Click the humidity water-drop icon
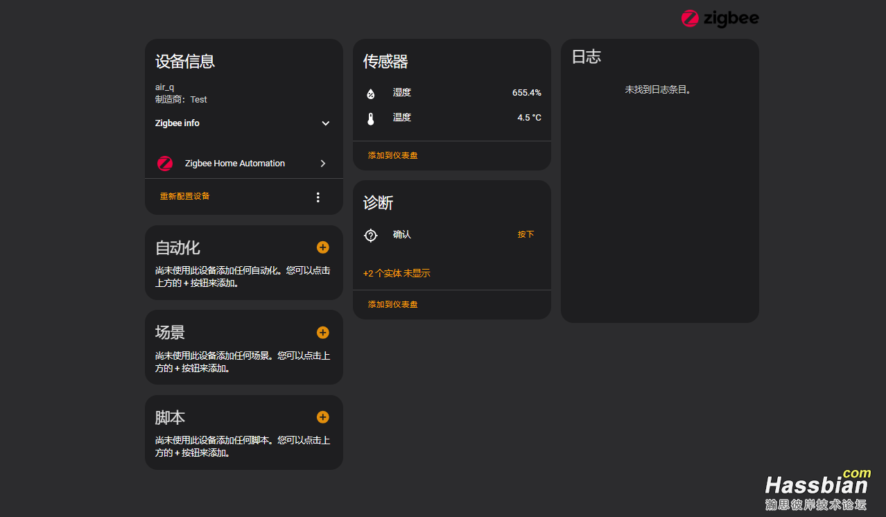The width and height of the screenshot is (886, 517). point(371,94)
